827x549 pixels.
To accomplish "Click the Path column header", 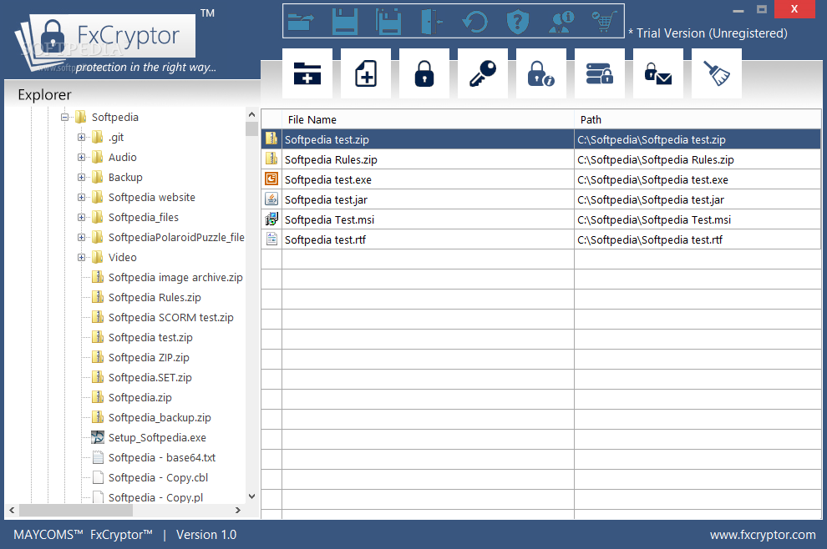I will click(698, 119).
